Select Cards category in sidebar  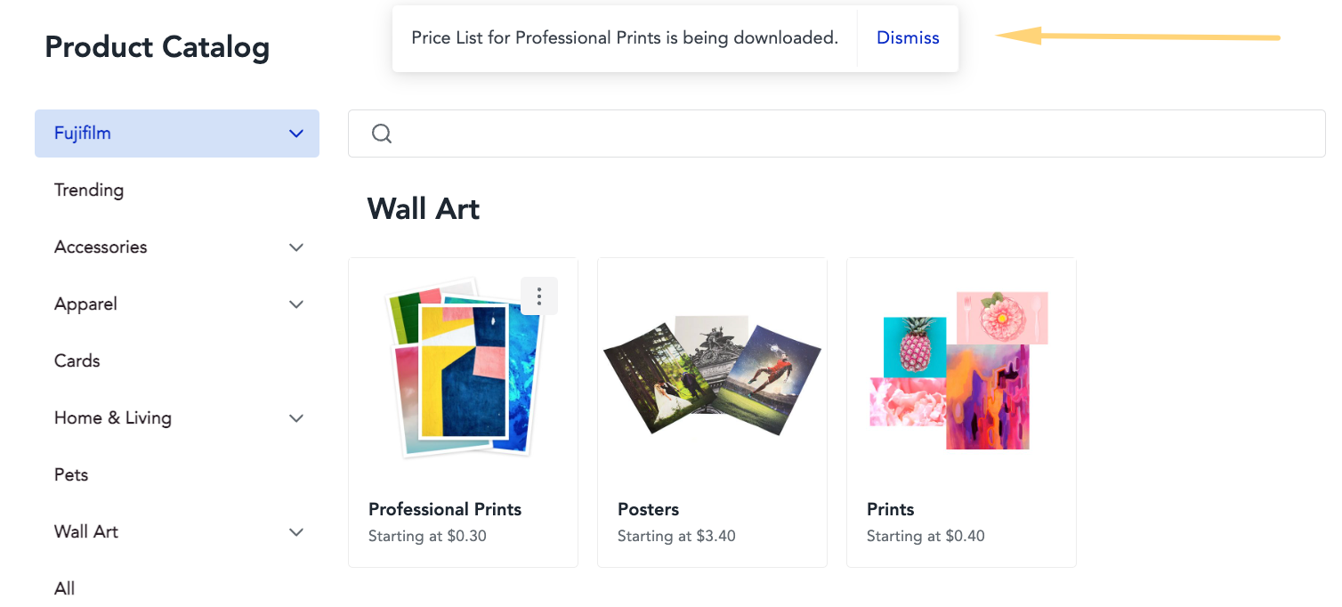77,361
